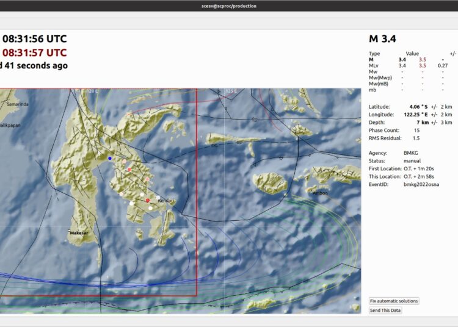Image resolution: width=458 pixels, height=327 pixels.
Task: Click the black 08:31:56 UTC origin time
Action: pos(34,39)
